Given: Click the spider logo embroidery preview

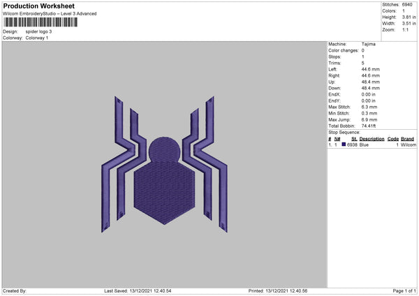Looking at the screenshot, I should (164, 164).
